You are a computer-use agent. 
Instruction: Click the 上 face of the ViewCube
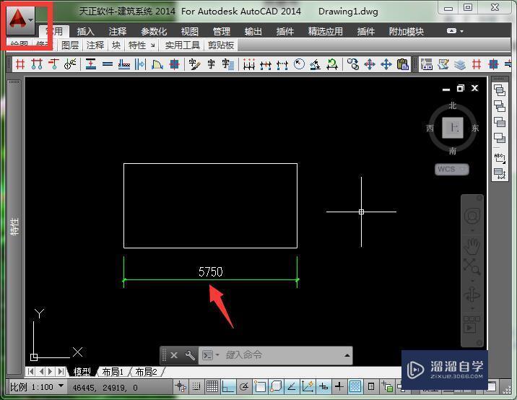pos(453,128)
